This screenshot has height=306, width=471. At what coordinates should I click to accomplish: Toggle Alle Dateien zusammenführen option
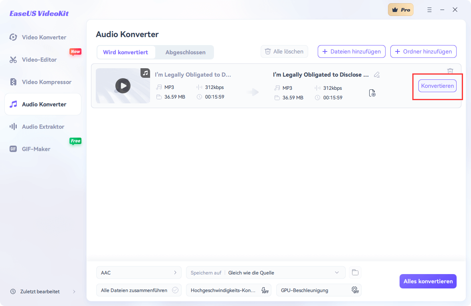139,290
